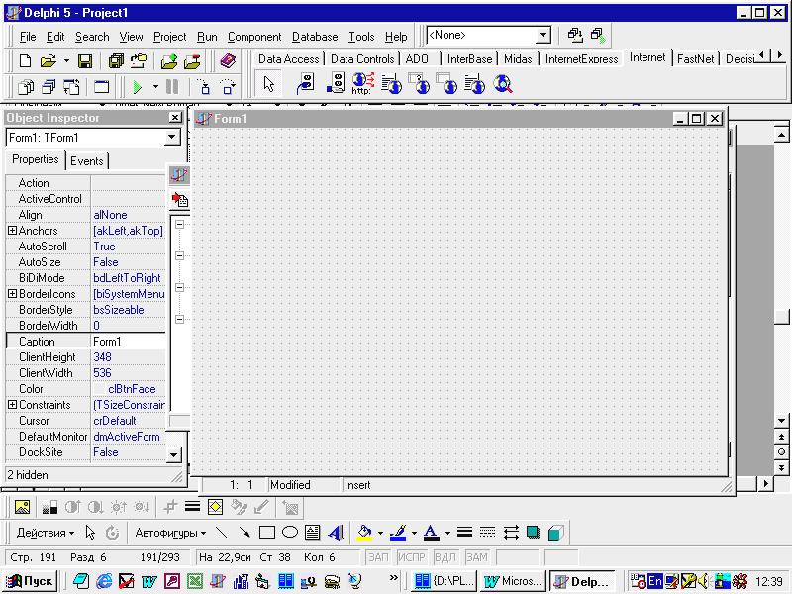Click the Object Inspector scroll down arrow

pyautogui.click(x=173, y=454)
